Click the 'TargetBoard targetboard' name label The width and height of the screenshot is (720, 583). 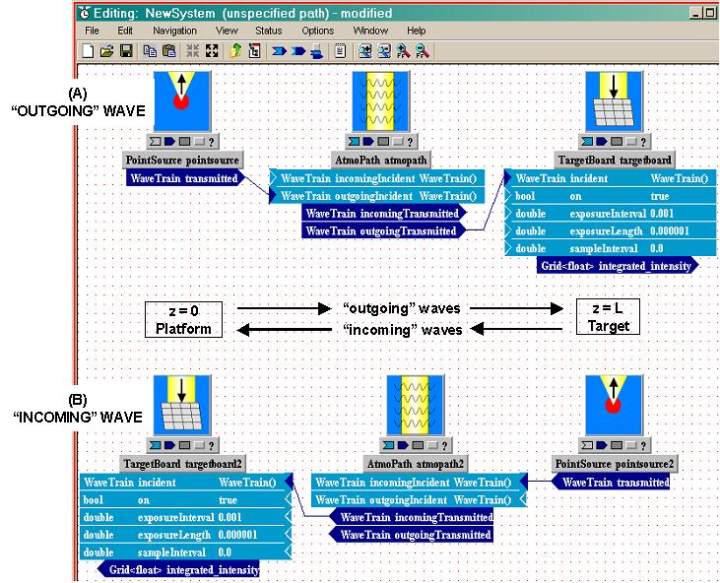click(615, 161)
